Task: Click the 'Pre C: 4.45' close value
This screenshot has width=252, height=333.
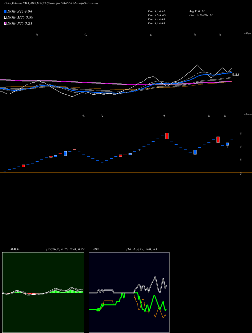Action: (157, 23)
